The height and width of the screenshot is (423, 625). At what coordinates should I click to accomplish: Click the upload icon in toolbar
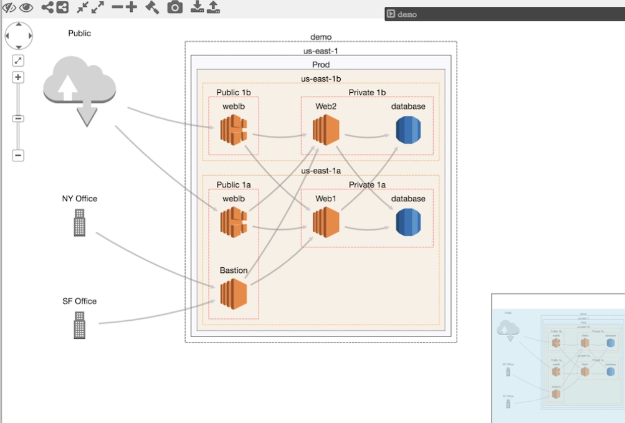pos(213,7)
